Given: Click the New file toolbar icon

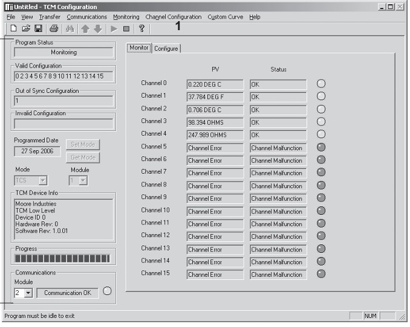Looking at the screenshot, I should 13,28.
